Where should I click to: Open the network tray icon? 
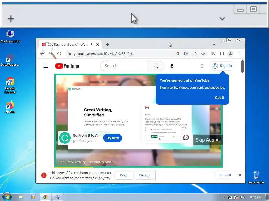[x=230, y=197]
